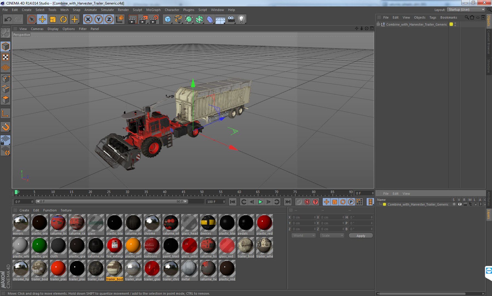The height and width of the screenshot is (296, 492).
Task: Enable Snap magnet icon in left palette
Action: (5, 127)
